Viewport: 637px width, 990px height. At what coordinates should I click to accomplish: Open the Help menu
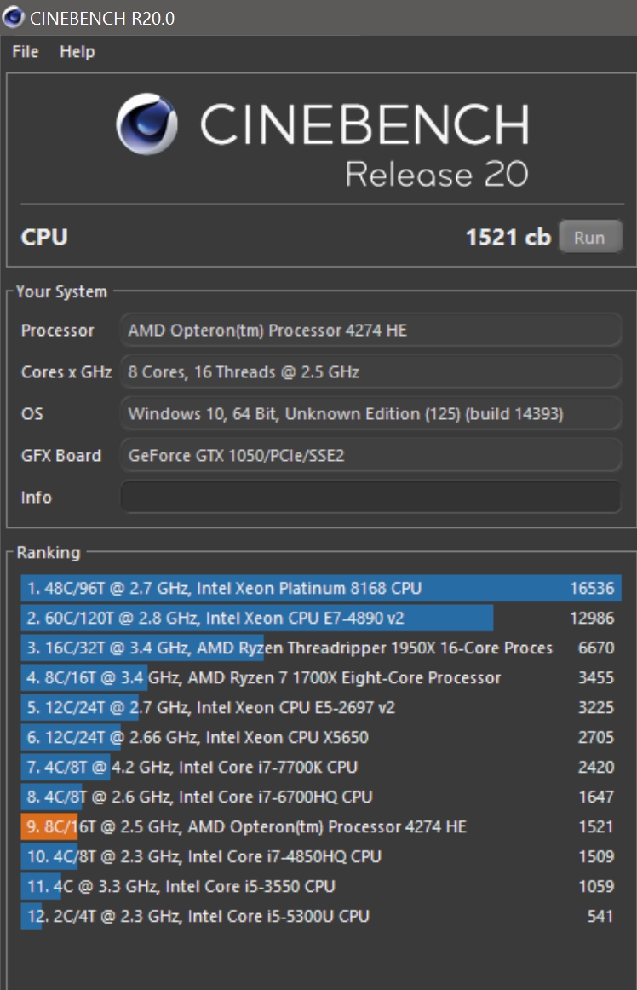coord(77,52)
